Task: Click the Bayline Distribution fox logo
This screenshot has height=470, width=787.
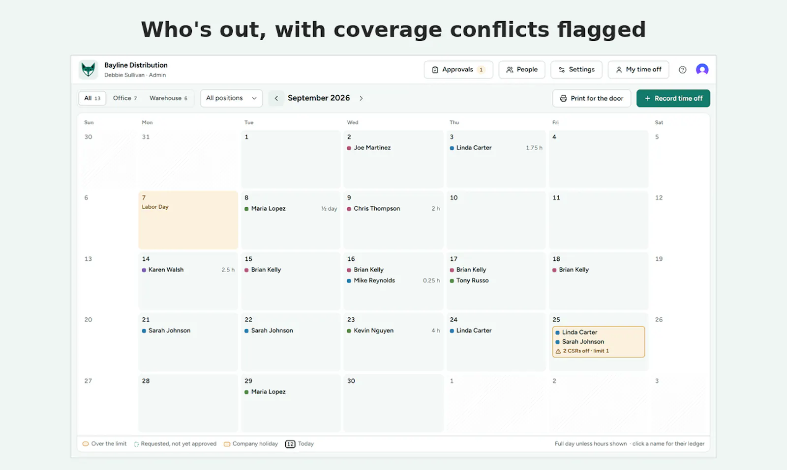Action: [89, 70]
